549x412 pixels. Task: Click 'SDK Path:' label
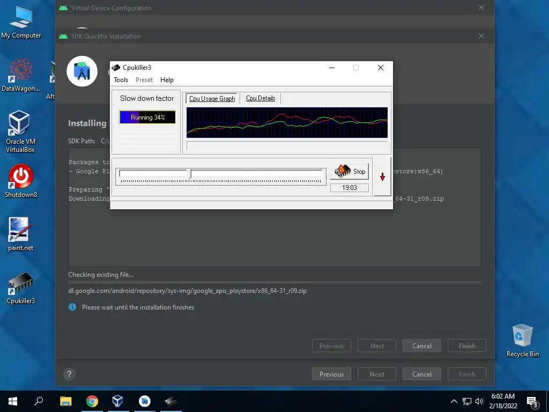pyautogui.click(x=81, y=141)
